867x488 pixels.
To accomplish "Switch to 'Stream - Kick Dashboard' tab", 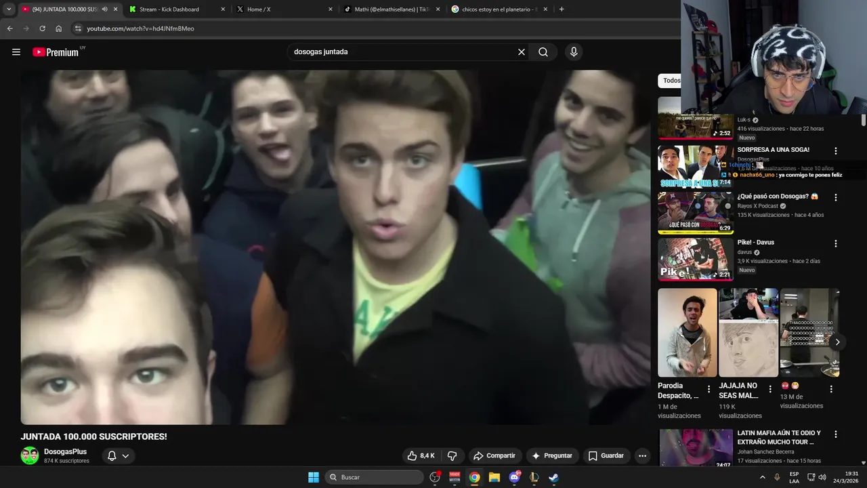I will pos(169,9).
